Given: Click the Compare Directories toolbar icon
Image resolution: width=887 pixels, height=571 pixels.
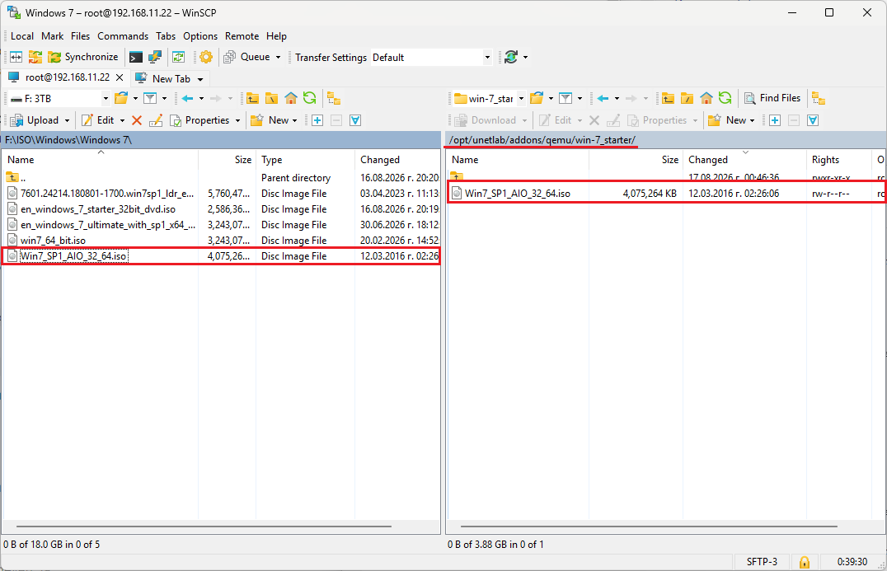Looking at the screenshot, I should click(x=16, y=57).
